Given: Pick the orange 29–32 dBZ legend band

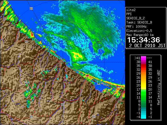Looking at the screenshot, I should tap(144, 73).
